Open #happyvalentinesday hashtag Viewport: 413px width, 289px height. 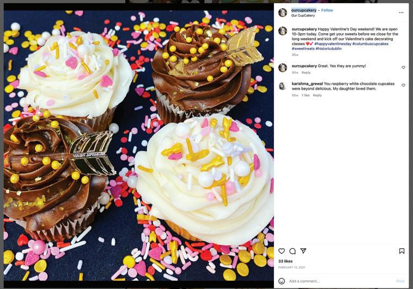(333, 43)
